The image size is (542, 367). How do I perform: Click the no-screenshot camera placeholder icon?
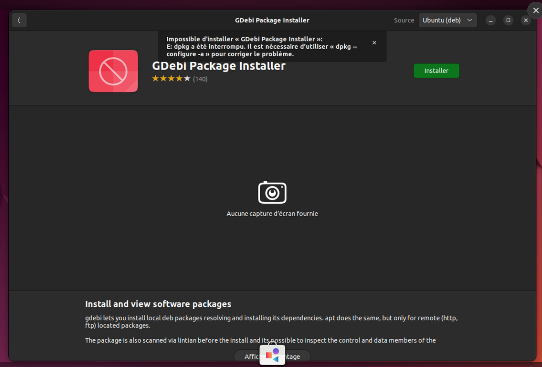click(273, 192)
